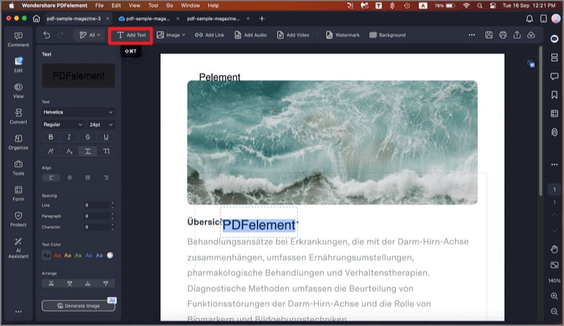Click the Add Text button
This screenshot has height=326, width=564.
tap(131, 35)
